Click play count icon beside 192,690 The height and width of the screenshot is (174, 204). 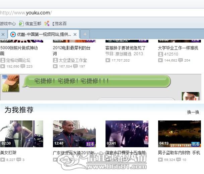click(3, 66)
